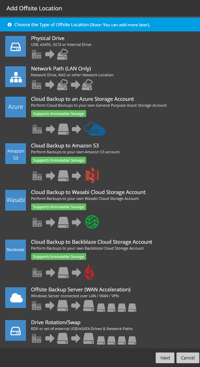Screen dimensions: 200x367
Task: Select Network Path (LAN Only) heading
Action: (61, 69)
